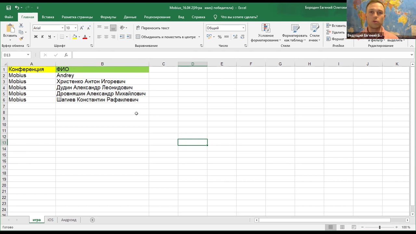Apply the accounting number format icon
This screenshot has height=234, width=416.
pyautogui.click(x=209, y=37)
